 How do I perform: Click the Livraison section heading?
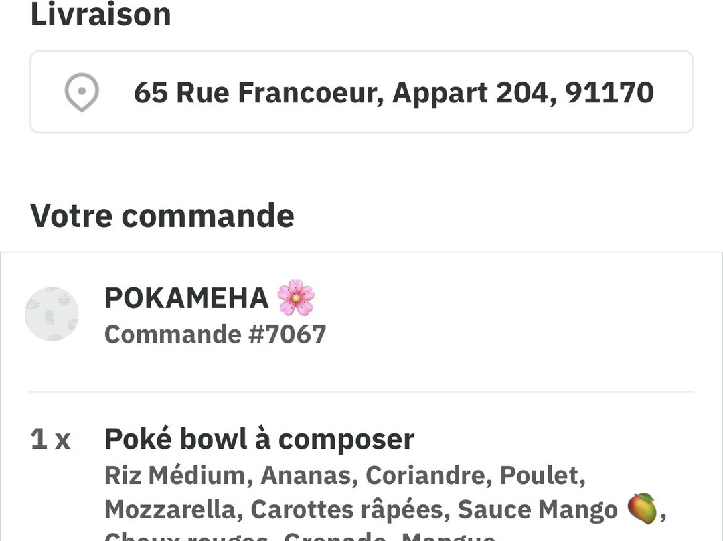point(100,14)
